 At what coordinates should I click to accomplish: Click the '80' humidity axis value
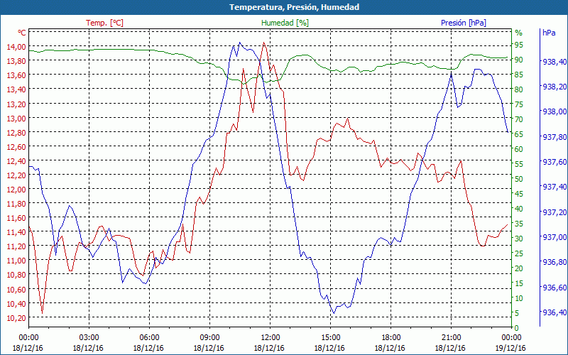tap(519, 89)
